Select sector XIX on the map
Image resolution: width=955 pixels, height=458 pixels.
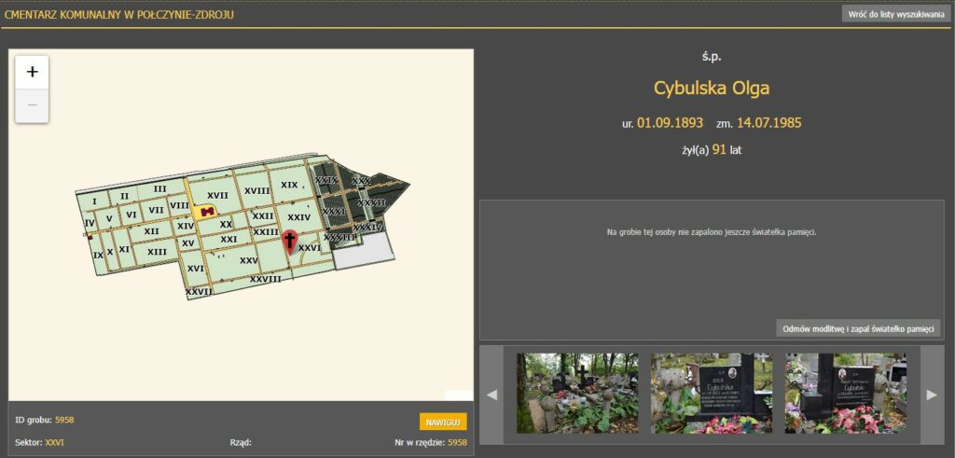coord(289,185)
